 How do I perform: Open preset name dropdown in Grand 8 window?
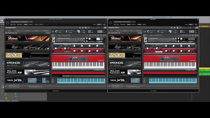coord(21,22)
